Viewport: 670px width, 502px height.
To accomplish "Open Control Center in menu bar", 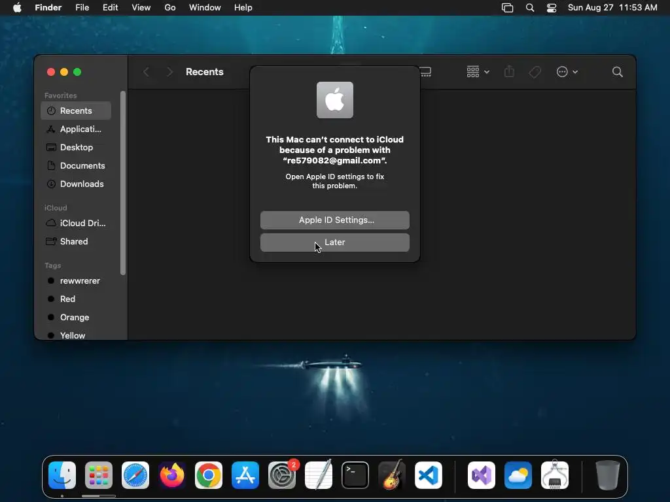I will [552, 8].
